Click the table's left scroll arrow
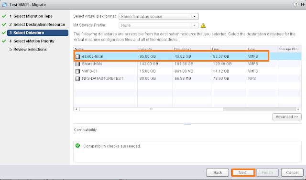The height and width of the screenshot is (180, 306). tap(76, 109)
